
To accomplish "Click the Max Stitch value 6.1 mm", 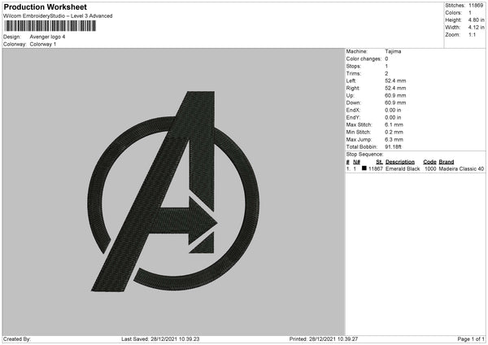I will [x=394, y=124].
